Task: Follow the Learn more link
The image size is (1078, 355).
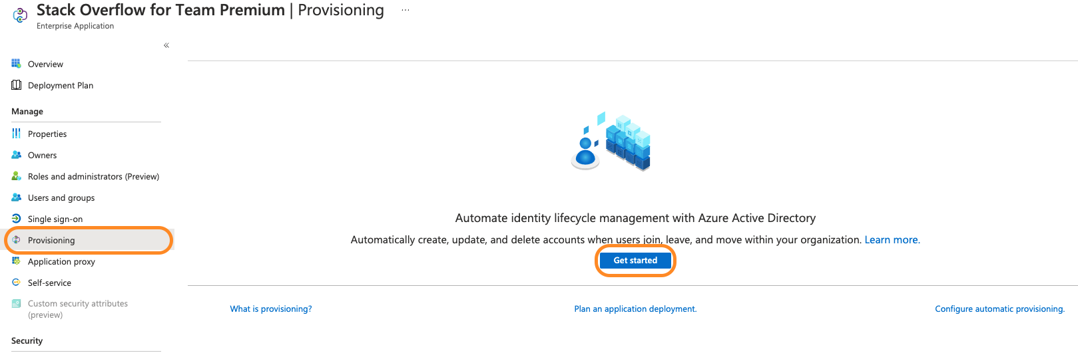Action: point(892,240)
